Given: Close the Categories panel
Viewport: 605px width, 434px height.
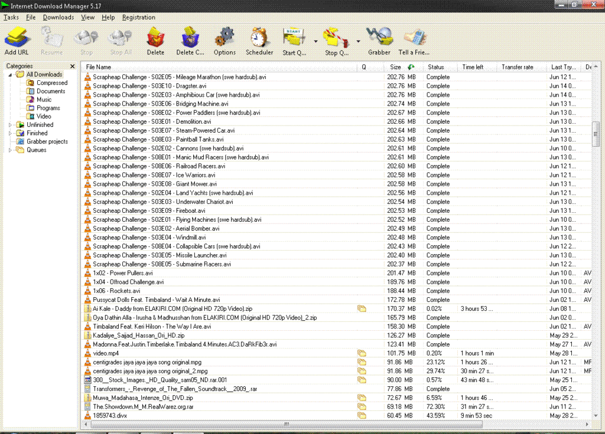Looking at the screenshot, I should [72, 66].
